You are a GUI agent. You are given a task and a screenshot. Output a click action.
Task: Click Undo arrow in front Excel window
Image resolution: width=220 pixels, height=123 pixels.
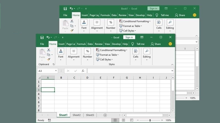pyautogui.click(x=48, y=37)
